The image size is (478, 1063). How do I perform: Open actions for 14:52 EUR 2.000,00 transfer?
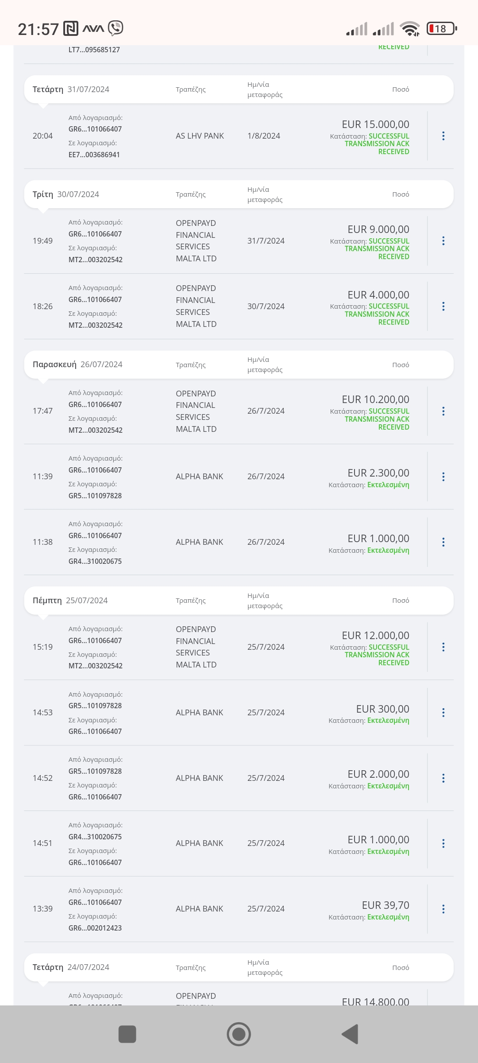point(443,778)
